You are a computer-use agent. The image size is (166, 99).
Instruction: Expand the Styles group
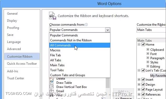(148, 62)
